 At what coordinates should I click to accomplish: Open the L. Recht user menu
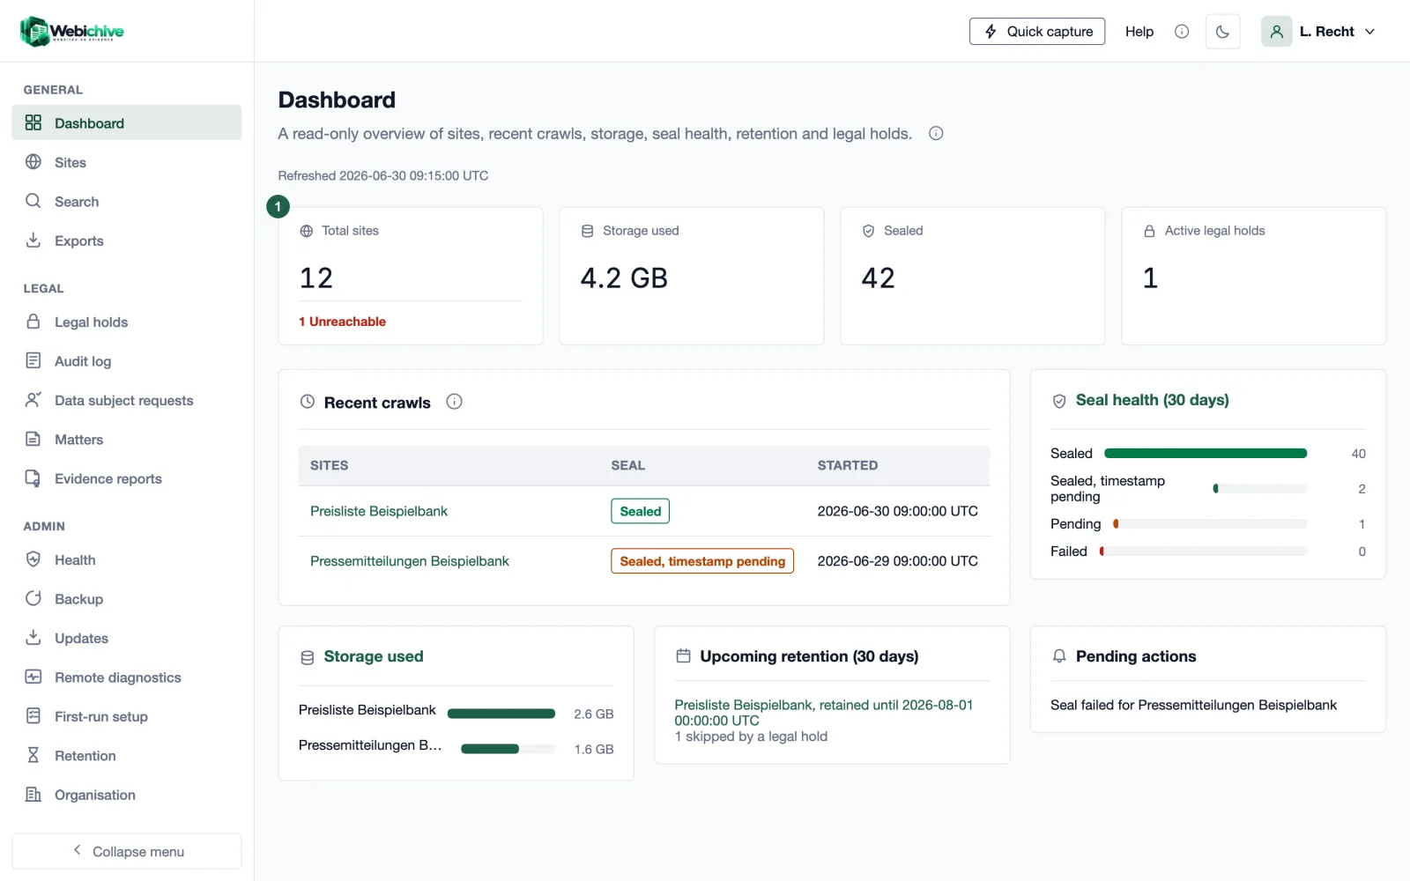tap(1318, 32)
